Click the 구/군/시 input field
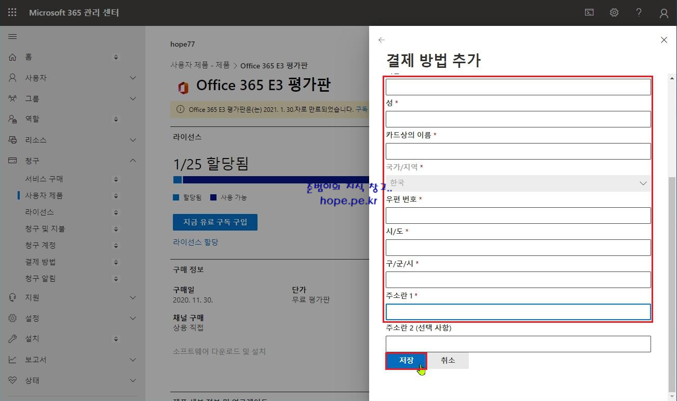This screenshot has height=401, width=677. 518,280
